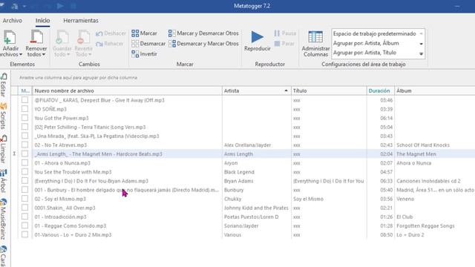Click the M... marked column header
The height and width of the screenshot is (267, 475).
[25, 90]
